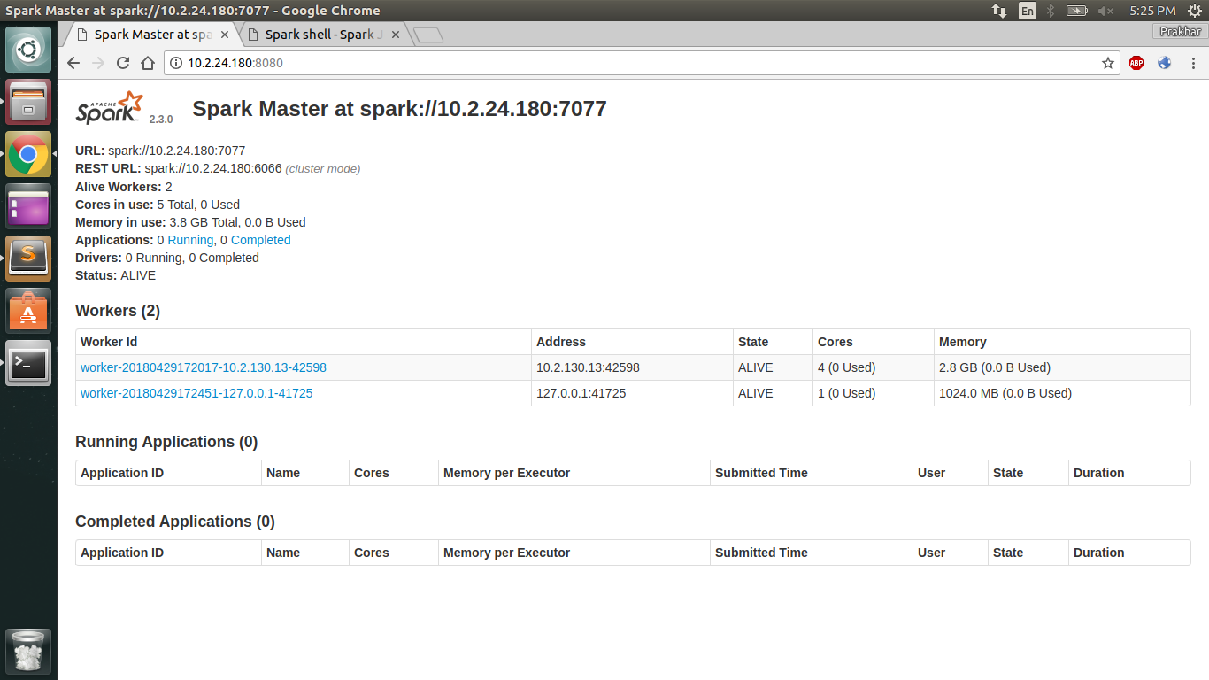
Task: Open the Terminal from the launcher
Action: click(28, 362)
